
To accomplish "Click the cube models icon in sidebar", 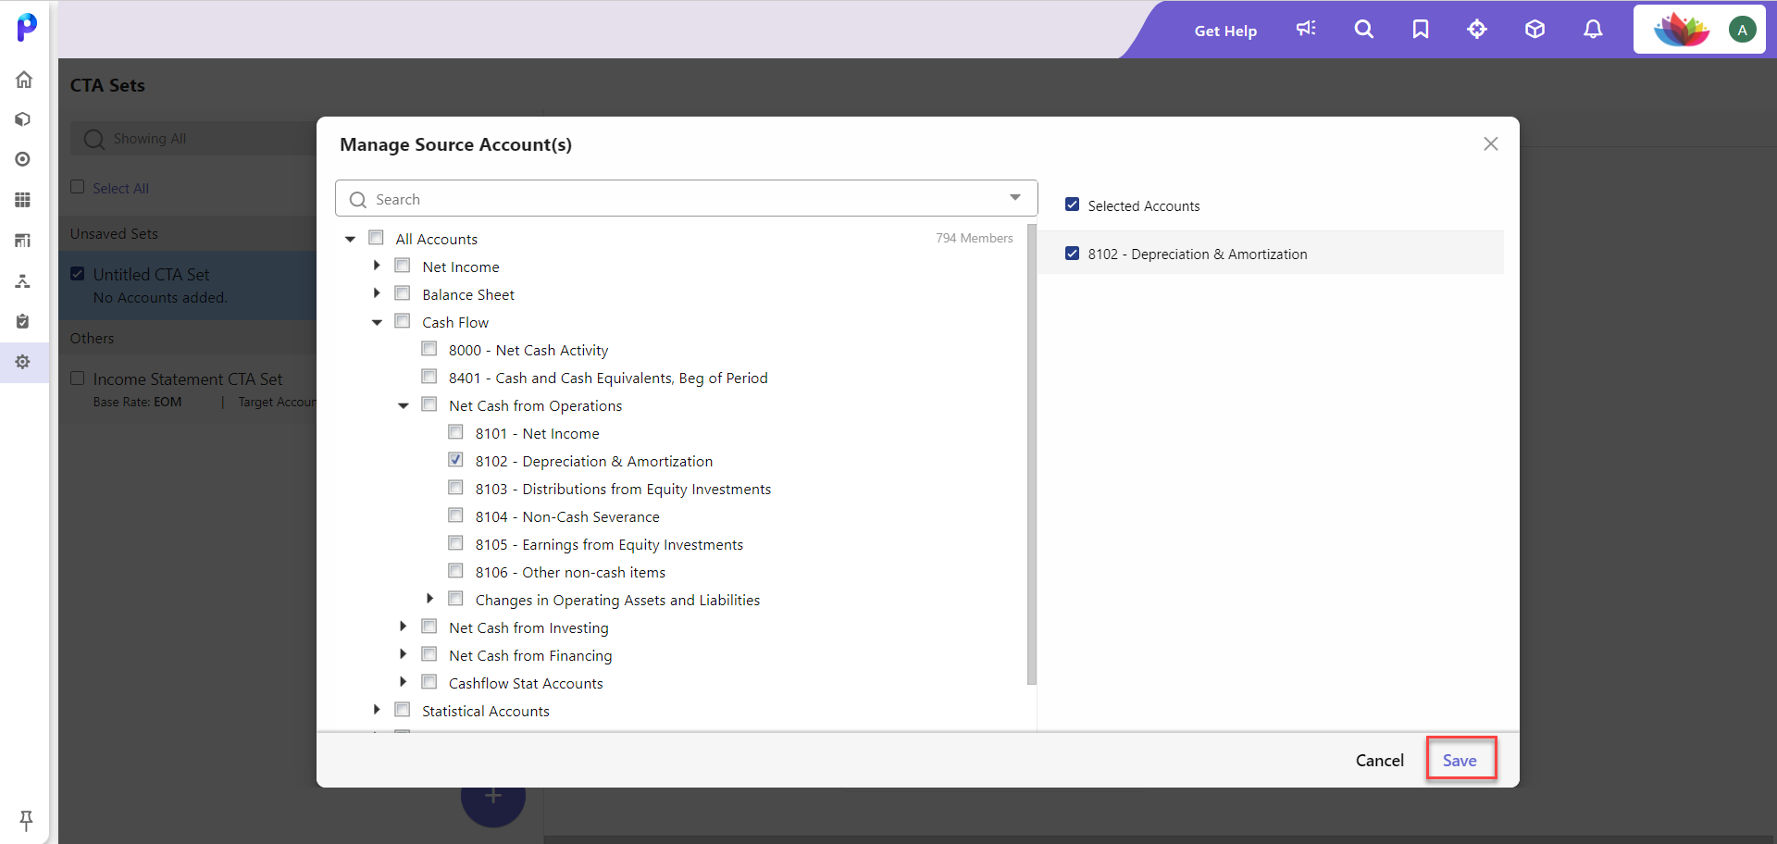I will 23,119.
